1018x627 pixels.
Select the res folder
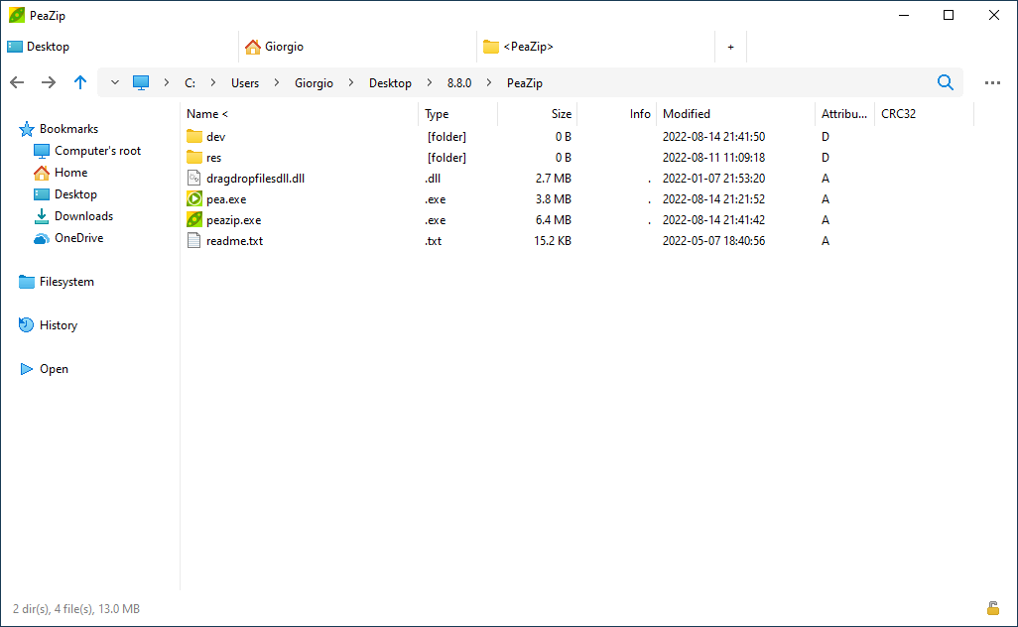pos(213,158)
